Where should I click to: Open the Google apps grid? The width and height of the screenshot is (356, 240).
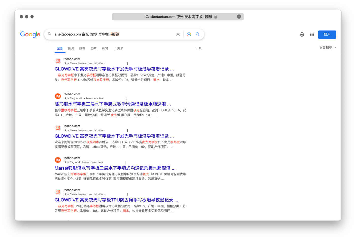tap(312, 34)
